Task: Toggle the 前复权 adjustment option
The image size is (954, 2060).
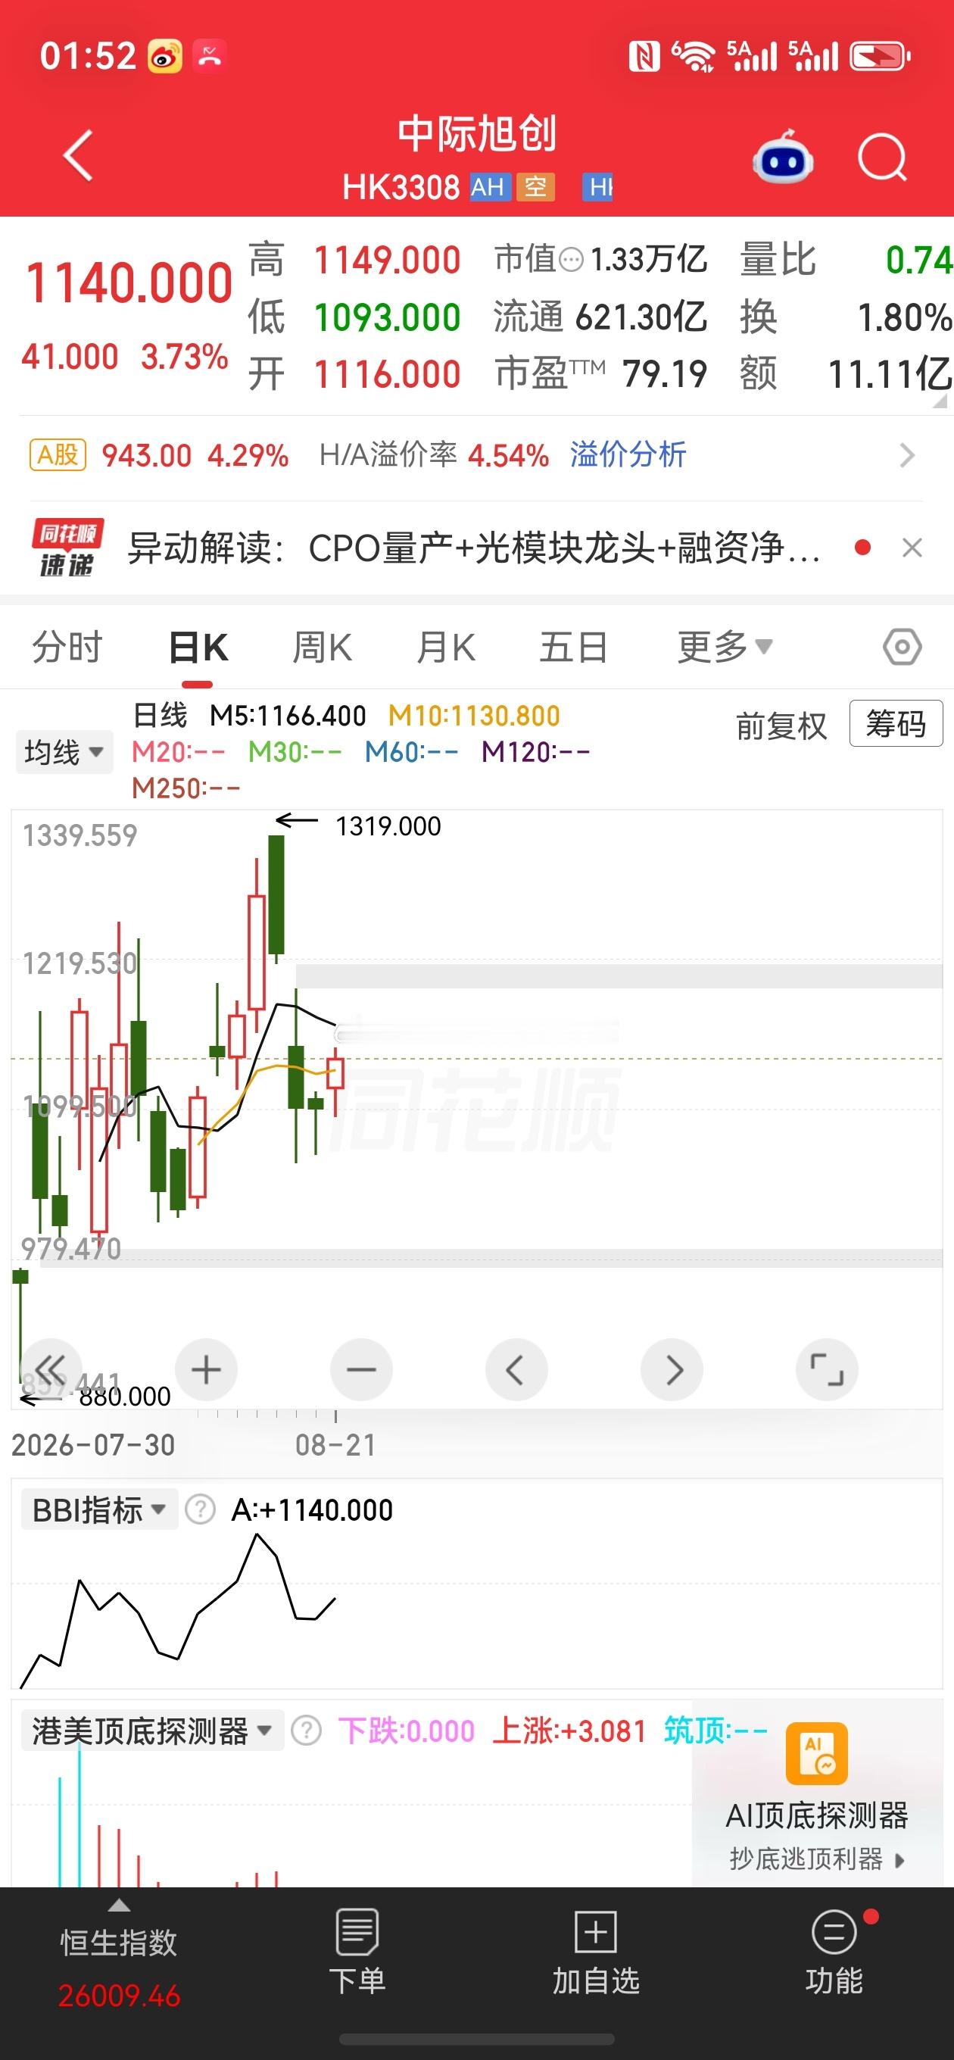Action: pos(781,726)
